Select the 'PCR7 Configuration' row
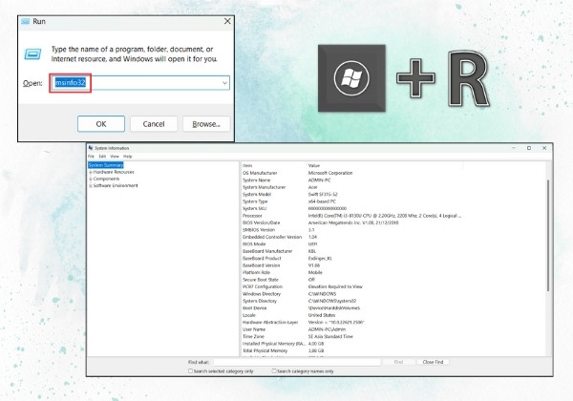573x401 pixels. pos(393,286)
